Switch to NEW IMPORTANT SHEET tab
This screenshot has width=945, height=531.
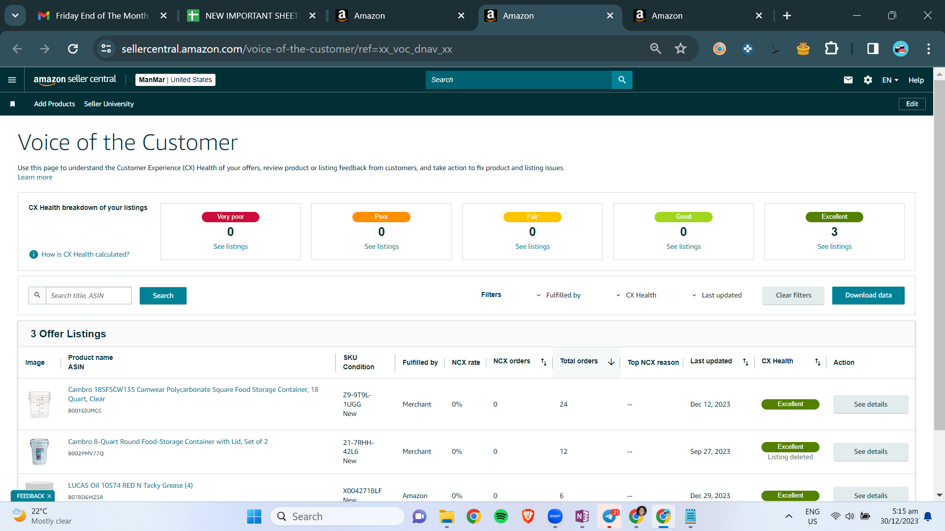point(252,16)
